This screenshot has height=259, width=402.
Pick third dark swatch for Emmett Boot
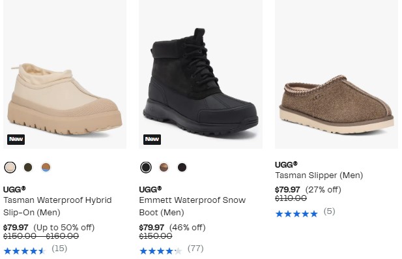tap(182, 168)
